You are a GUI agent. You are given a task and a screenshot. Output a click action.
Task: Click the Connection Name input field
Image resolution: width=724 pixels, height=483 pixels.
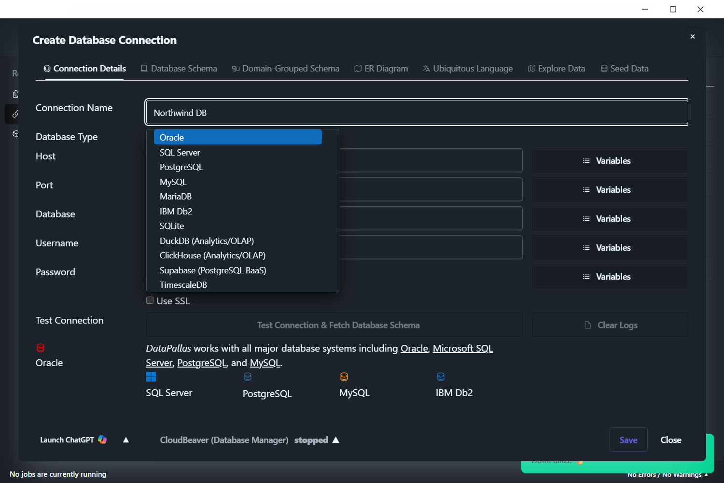click(417, 113)
